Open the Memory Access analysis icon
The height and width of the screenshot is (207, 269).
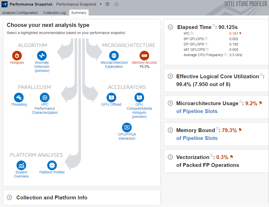click(144, 56)
